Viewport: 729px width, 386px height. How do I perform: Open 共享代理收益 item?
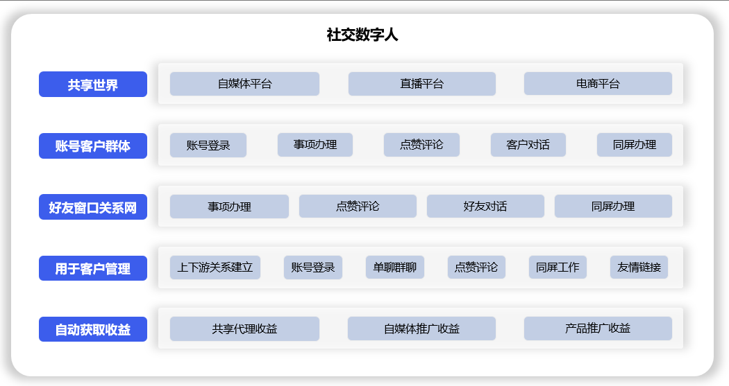click(244, 328)
